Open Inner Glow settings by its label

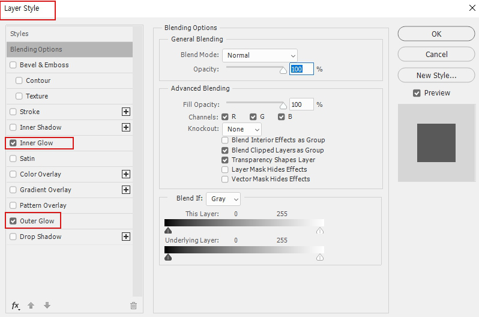37,143
